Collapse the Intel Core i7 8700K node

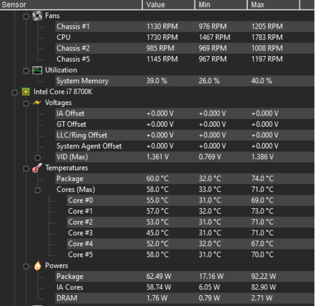15,93
